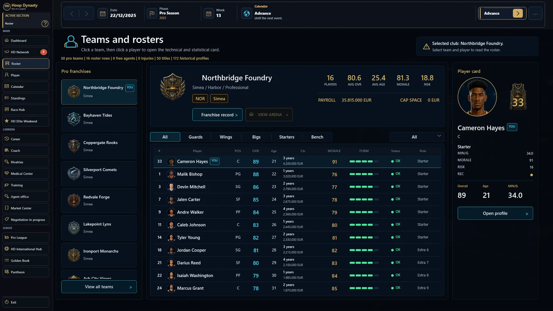Click the Lakepoint Lynx team logo
Viewport: 553px width, 311px height.
point(74,228)
